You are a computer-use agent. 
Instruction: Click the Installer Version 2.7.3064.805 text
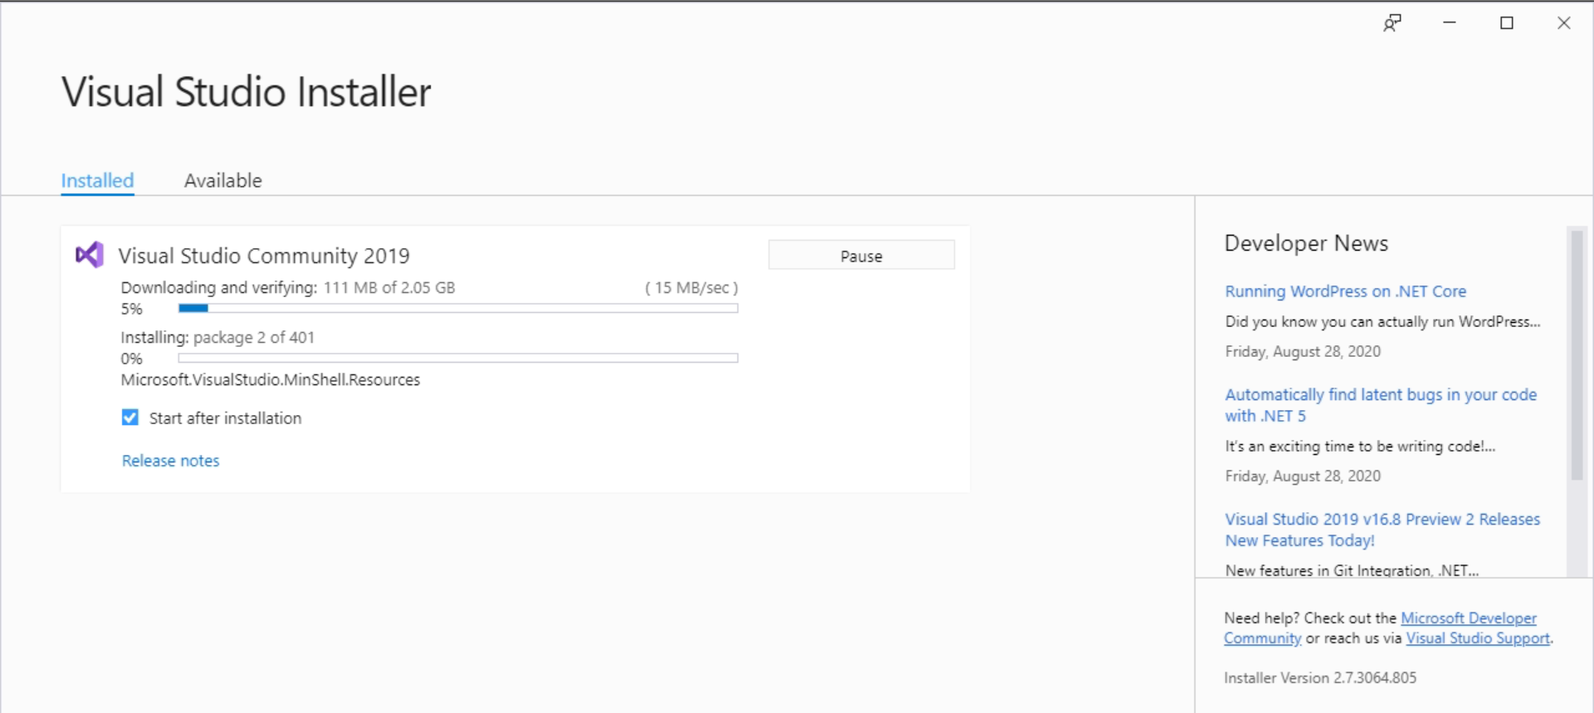pos(1320,678)
